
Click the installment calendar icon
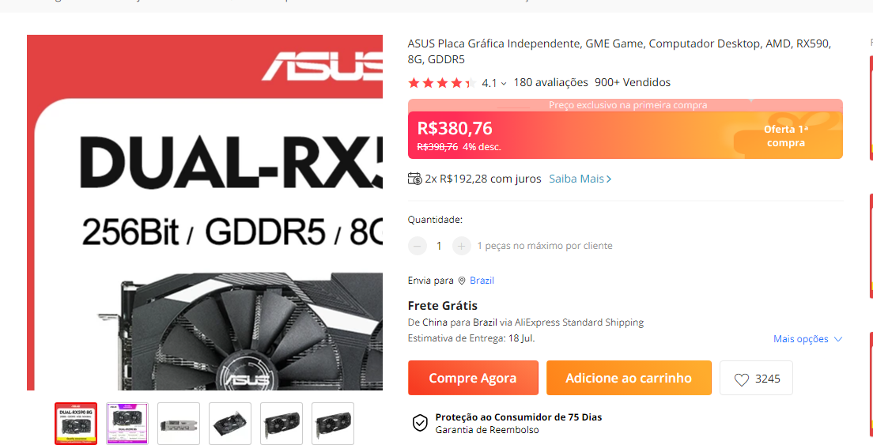(x=415, y=179)
